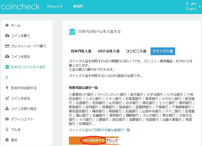Switch to the コンビニ入金 tab

[x=136, y=51]
